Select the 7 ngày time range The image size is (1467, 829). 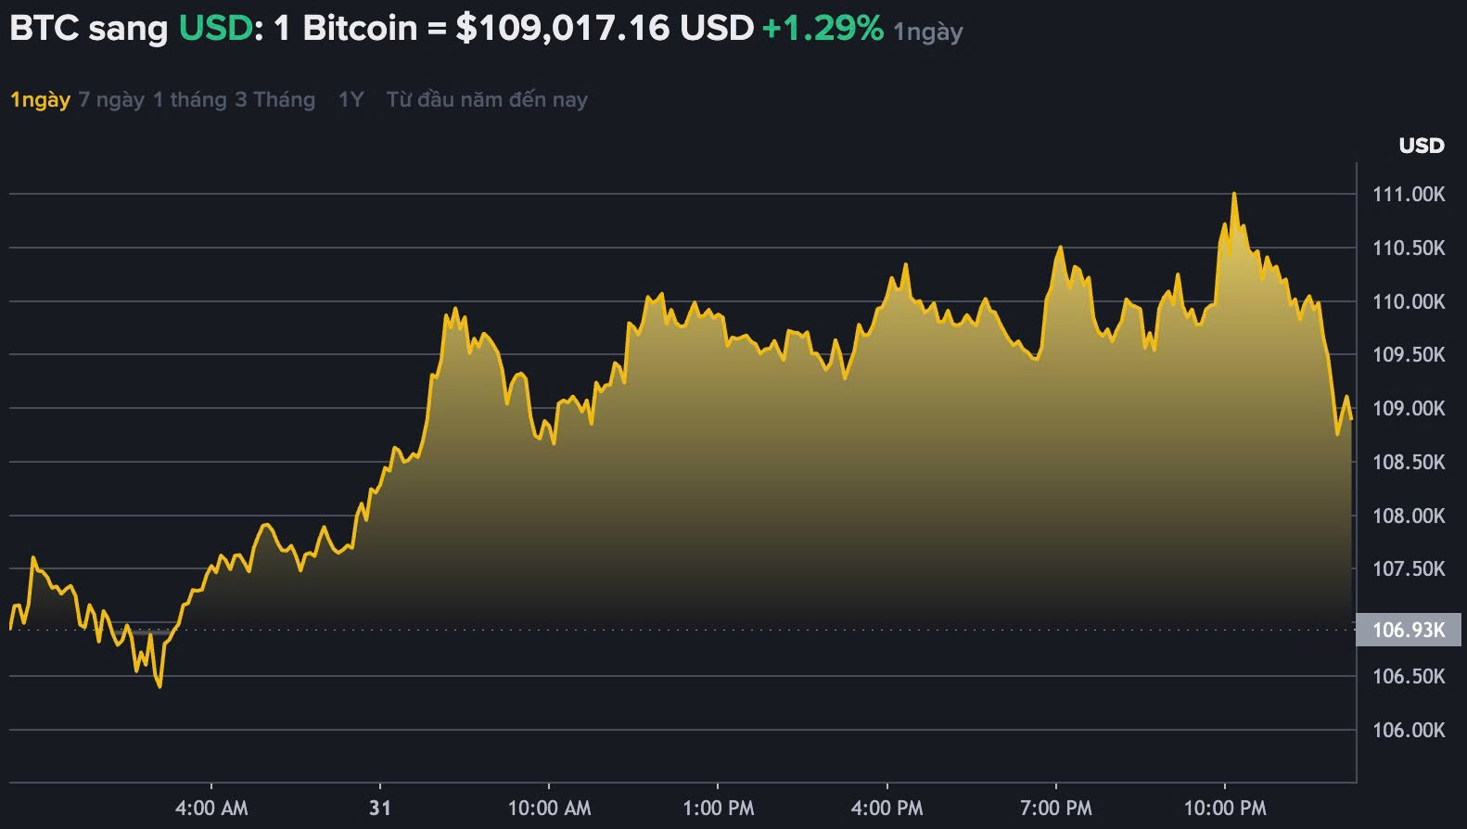tap(113, 98)
